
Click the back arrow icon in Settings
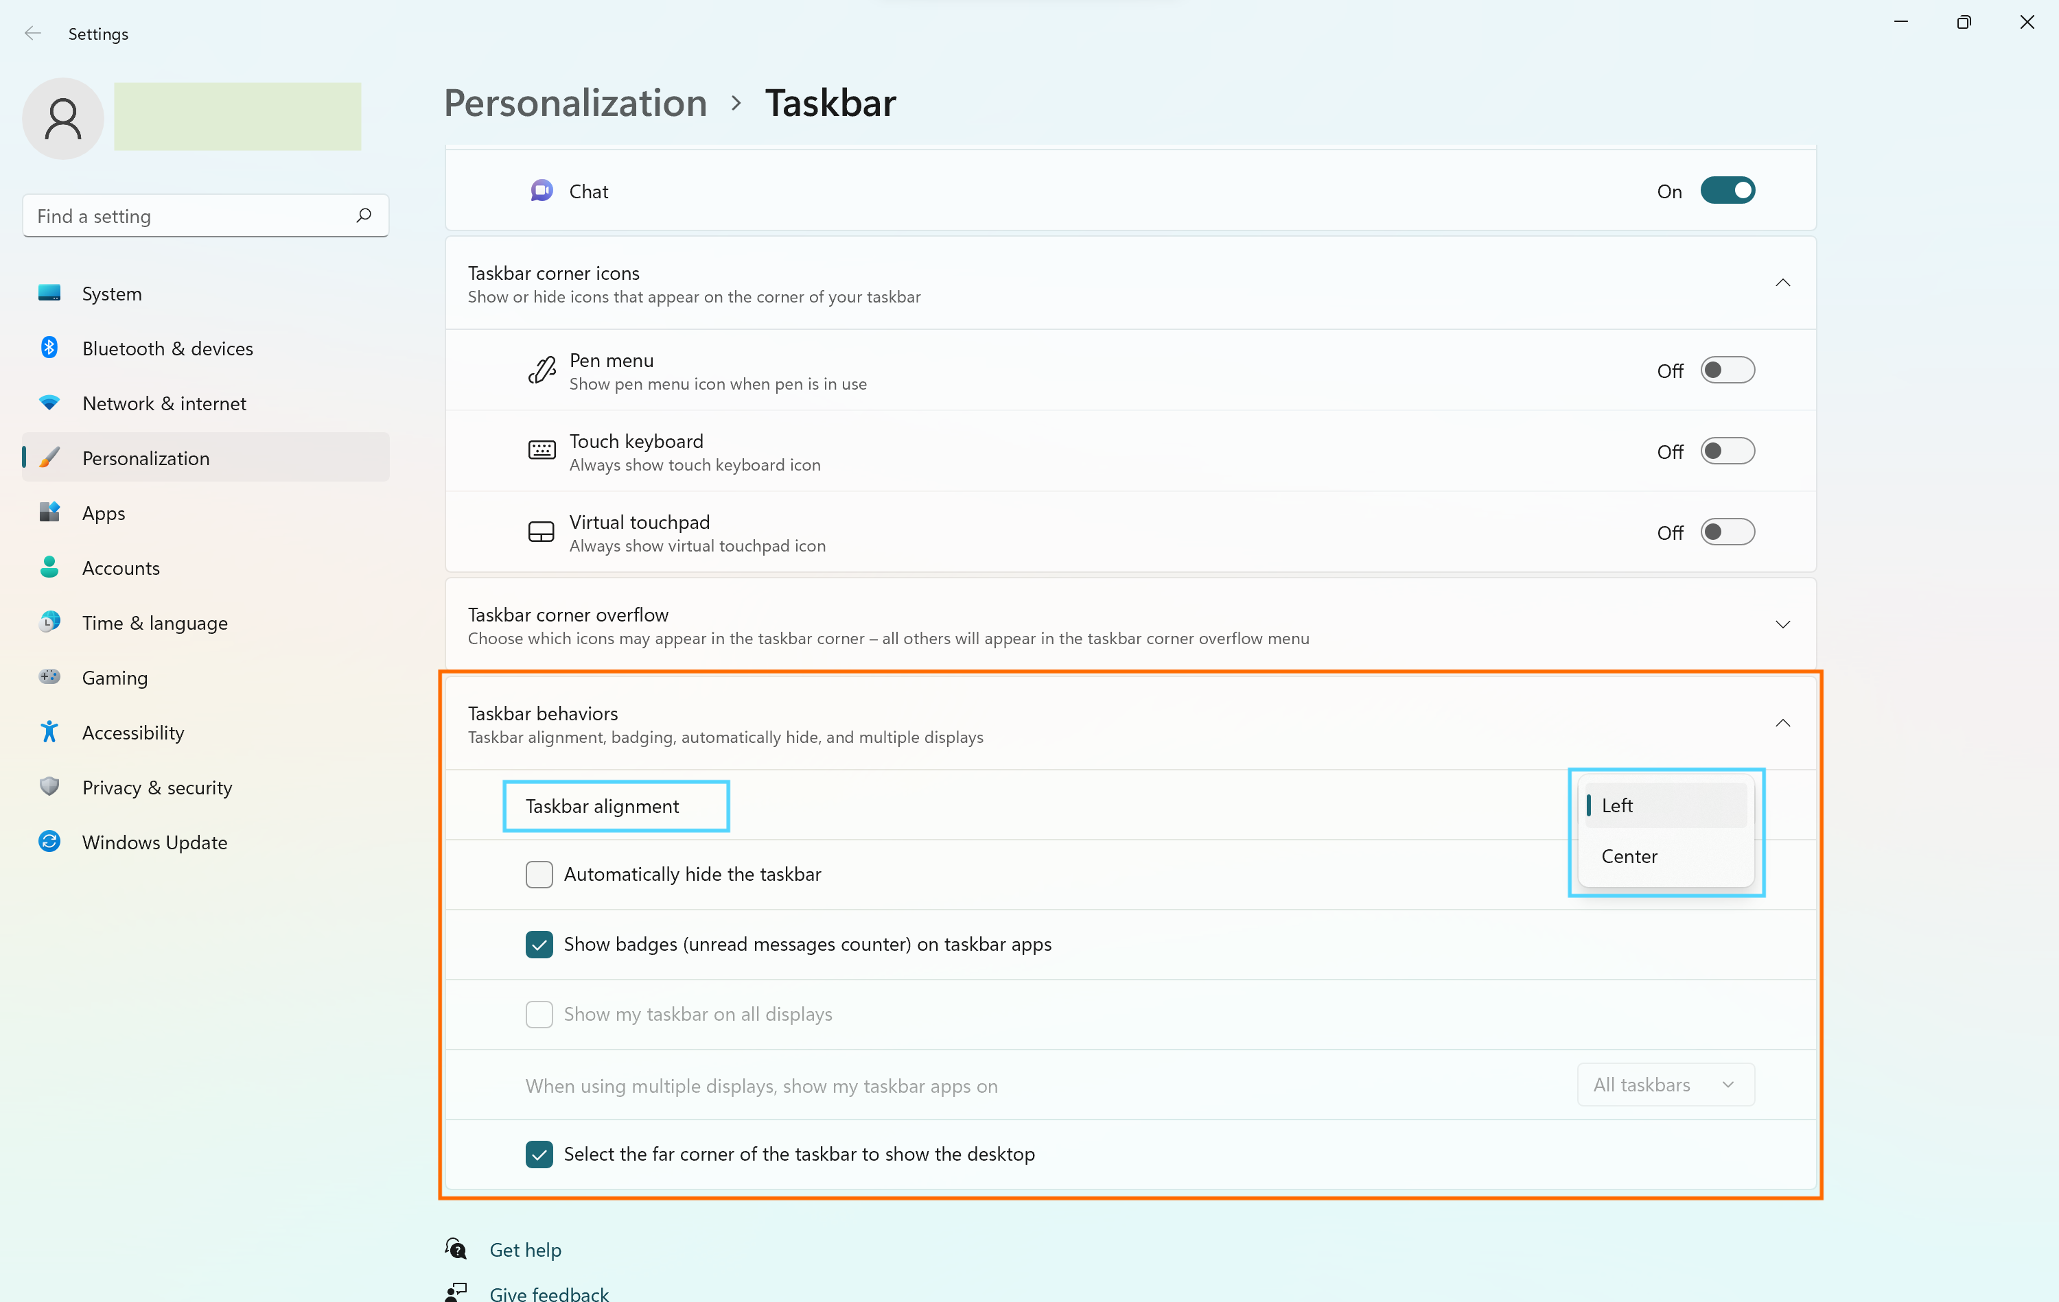click(x=32, y=34)
